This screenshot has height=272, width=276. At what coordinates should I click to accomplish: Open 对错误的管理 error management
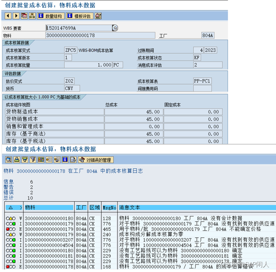96,160
